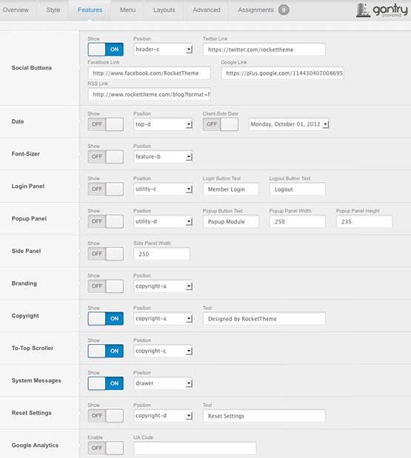Turn on Login Panel Show toggle
The width and height of the screenshot is (411, 458).
105,189
